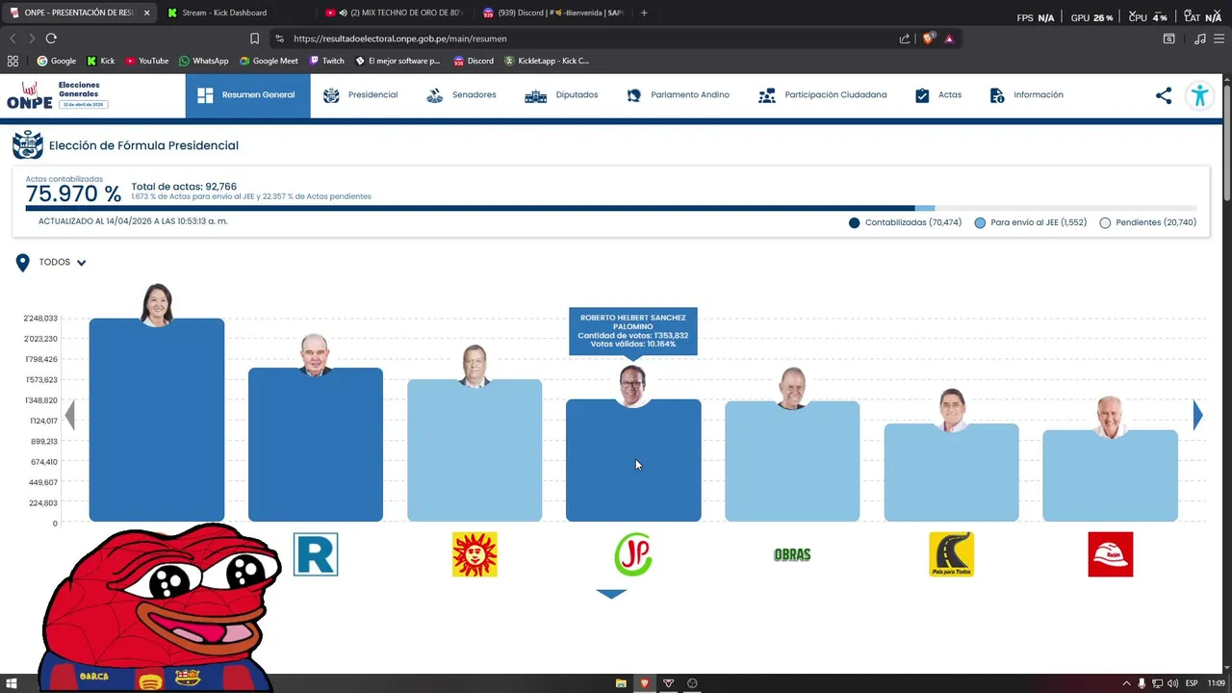Click the page vertical scrollbar
The image size is (1232, 693).
[1226, 144]
